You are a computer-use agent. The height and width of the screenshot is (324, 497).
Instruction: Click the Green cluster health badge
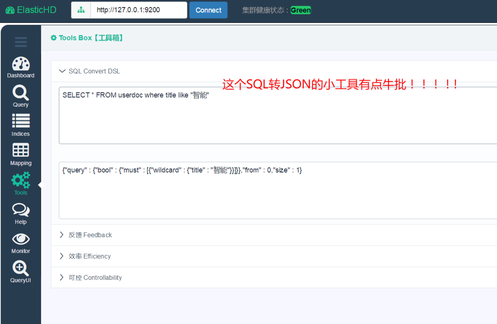(x=301, y=10)
